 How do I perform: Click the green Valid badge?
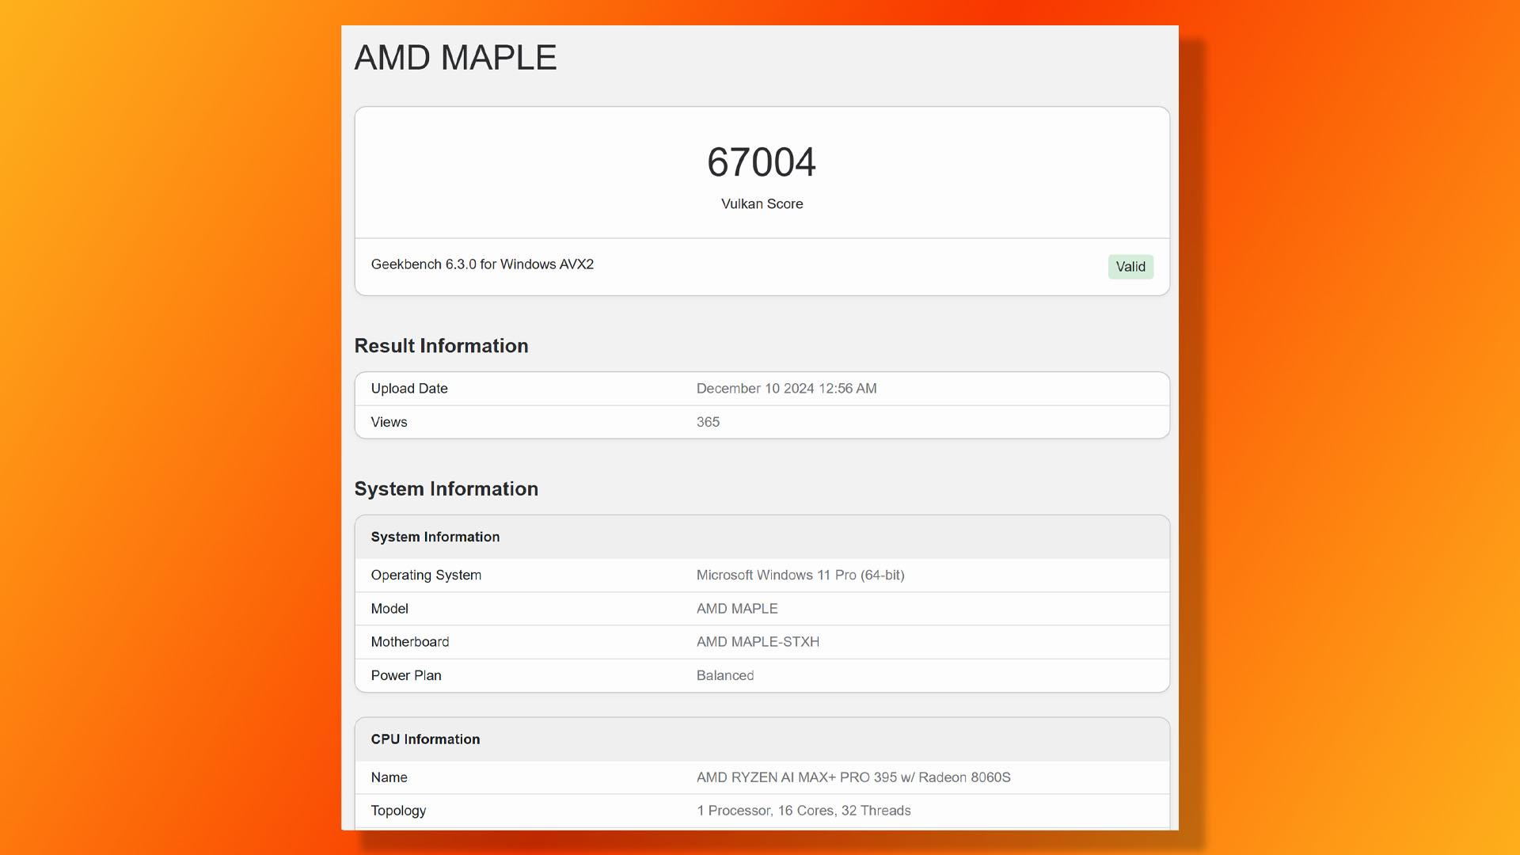(x=1130, y=267)
